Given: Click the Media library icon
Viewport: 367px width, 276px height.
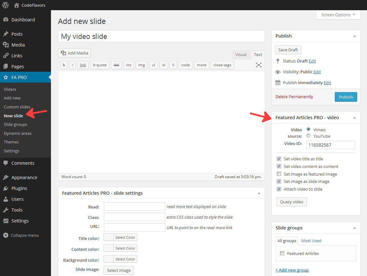Looking at the screenshot, I should [x=6, y=45].
